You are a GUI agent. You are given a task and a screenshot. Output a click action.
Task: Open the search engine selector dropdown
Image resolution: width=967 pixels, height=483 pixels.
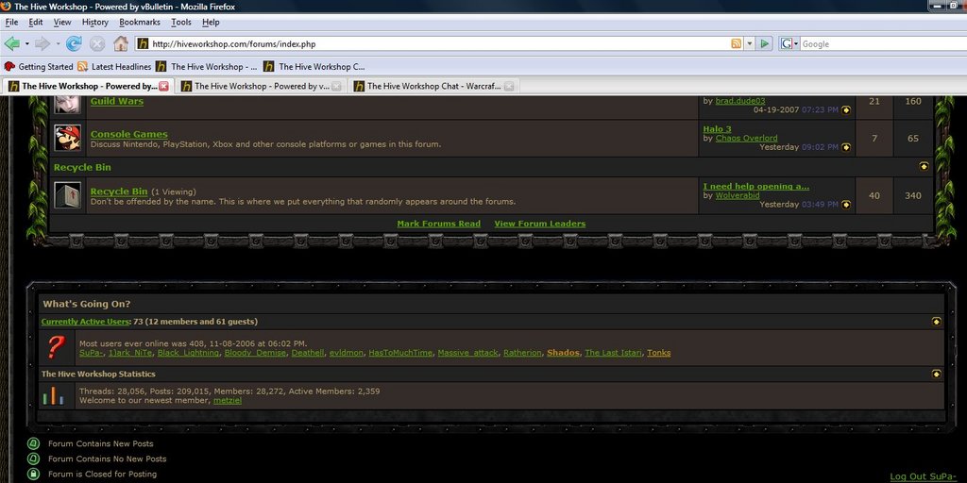click(x=796, y=43)
